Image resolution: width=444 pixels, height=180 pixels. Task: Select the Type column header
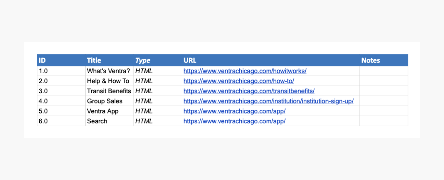(158, 60)
